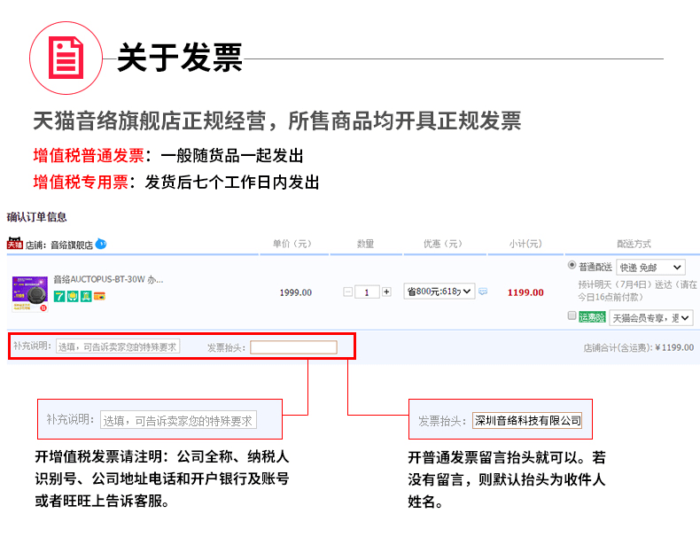Click the unit price 1999.00
Viewport: 700px width, 537px height.
pos(296,292)
